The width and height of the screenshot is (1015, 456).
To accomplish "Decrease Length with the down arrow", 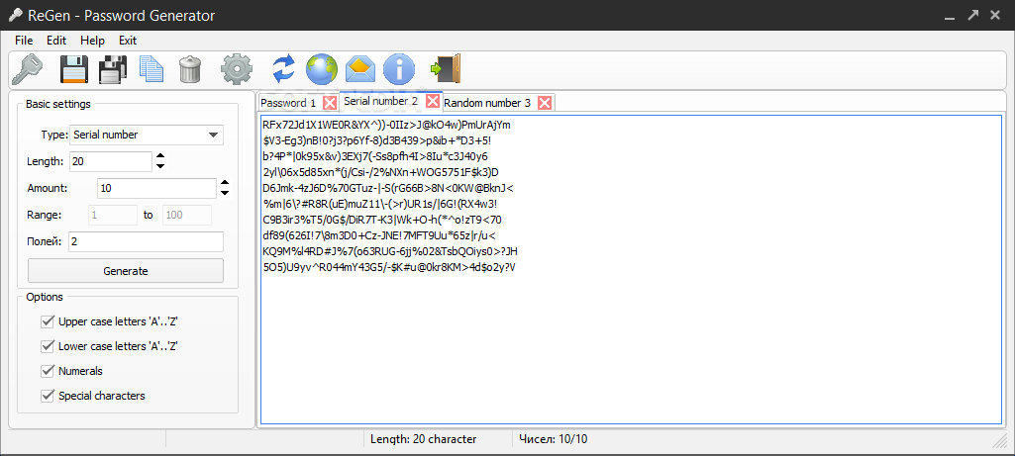I will click(x=160, y=166).
